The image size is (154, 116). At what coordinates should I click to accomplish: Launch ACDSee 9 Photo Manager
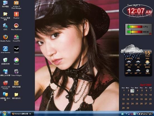16,5
